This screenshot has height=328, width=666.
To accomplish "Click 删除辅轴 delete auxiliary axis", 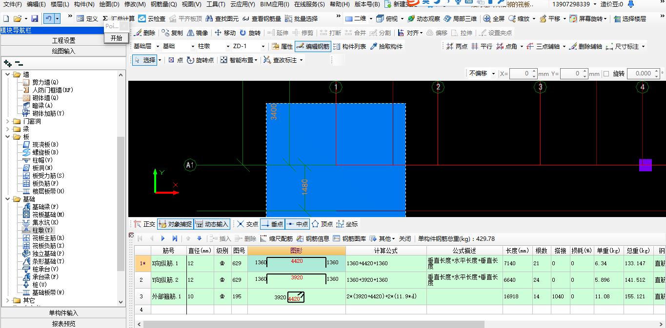I will pos(585,46).
